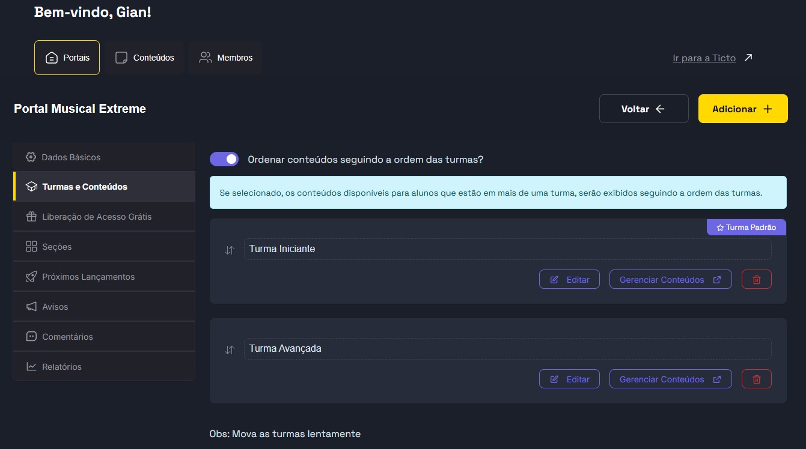Click the arrow icon next to Ir para a Ticto
The image size is (806, 449).
748,58
